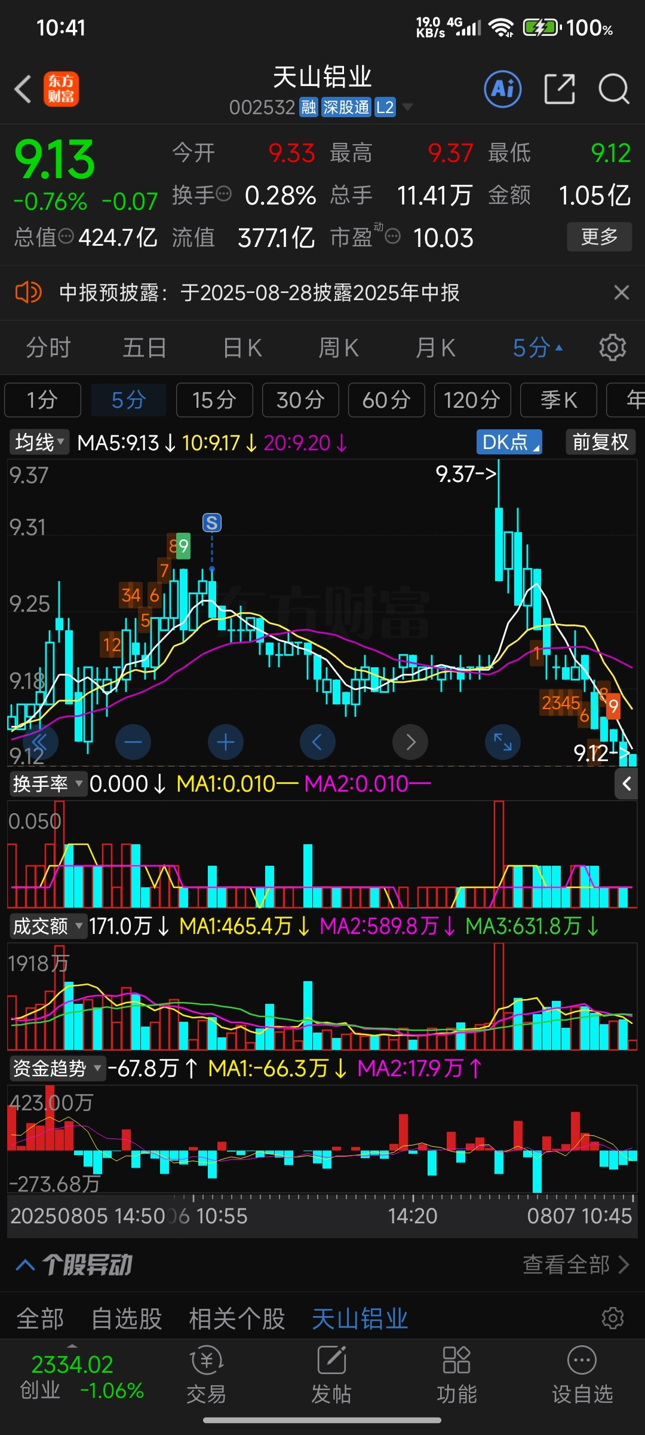The image size is (645, 1435).
Task: Select the 全部 filter tab
Action: point(40,1318)
